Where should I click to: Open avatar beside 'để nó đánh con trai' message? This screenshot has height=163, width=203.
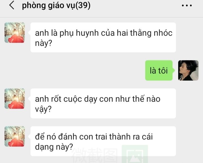[15, 136]
